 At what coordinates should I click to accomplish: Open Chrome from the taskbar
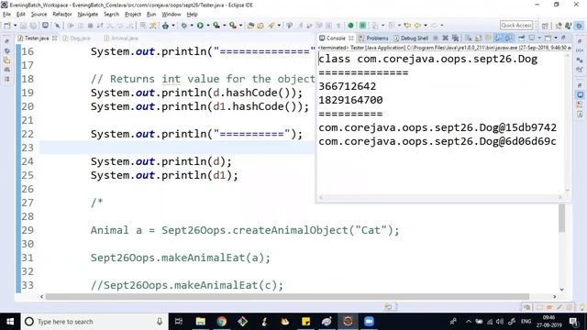pos(222,322)
